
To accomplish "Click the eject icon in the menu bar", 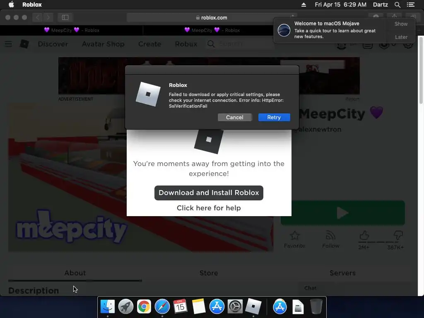I will [304, 5].
